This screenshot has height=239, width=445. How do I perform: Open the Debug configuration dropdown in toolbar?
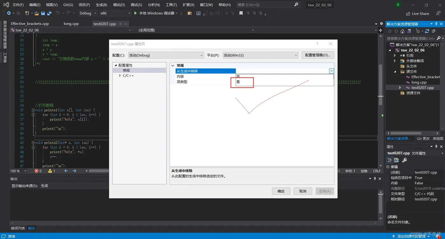coord(88,13)
